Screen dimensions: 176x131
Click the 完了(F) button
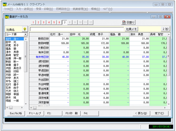[x=159, y=113]
